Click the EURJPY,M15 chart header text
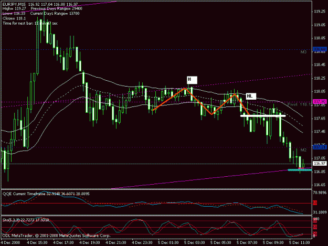This screenshot has height=246, width=328. coord(40,4)
